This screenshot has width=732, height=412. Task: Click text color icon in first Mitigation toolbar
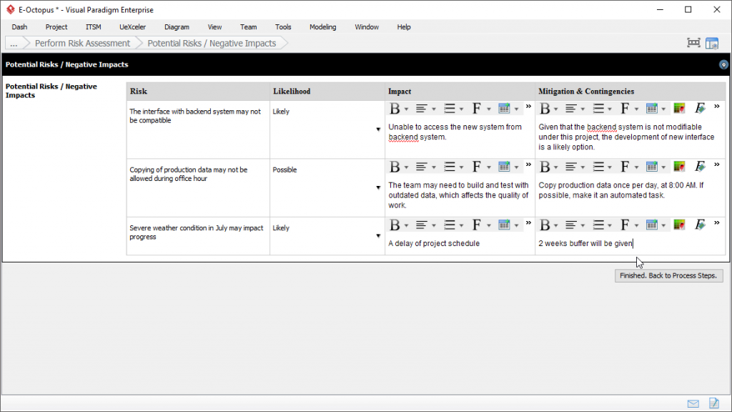pos(679,109)
